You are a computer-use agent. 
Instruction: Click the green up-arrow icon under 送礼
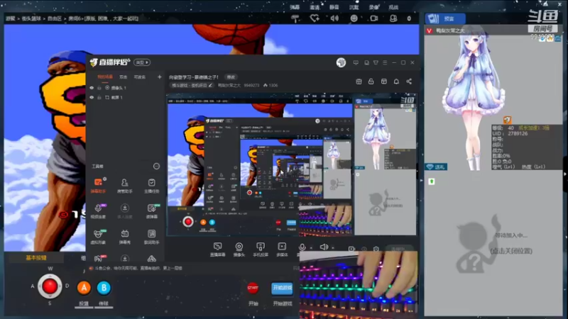point(432,181)
